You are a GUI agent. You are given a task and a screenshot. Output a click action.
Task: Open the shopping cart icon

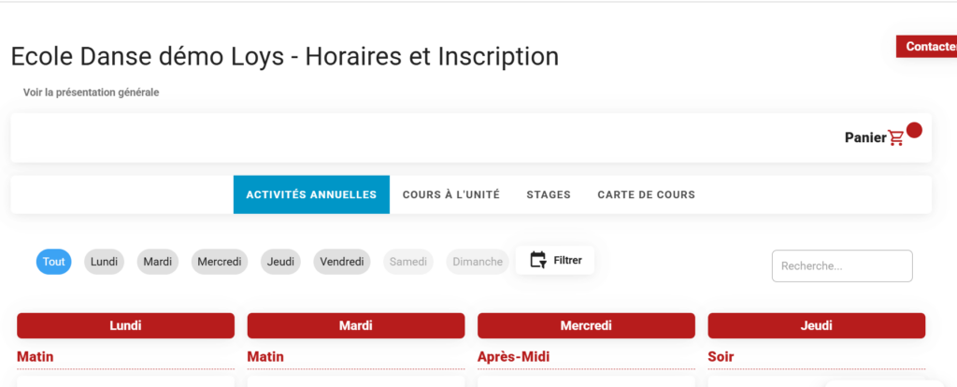click(896, 138)
